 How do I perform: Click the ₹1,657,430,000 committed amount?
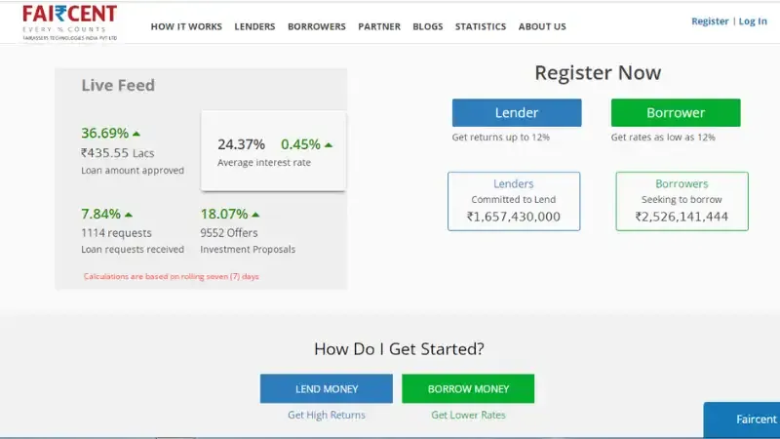[x=514, y=217]
